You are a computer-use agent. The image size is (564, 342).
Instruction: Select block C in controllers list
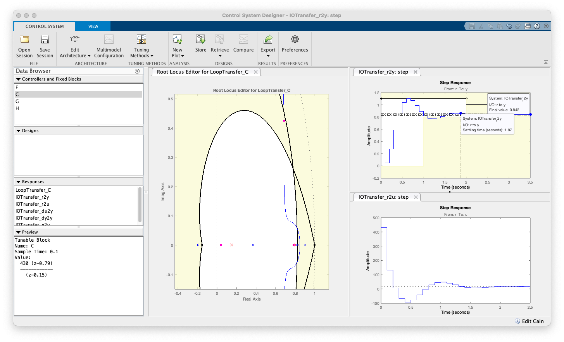pos(78,95)
